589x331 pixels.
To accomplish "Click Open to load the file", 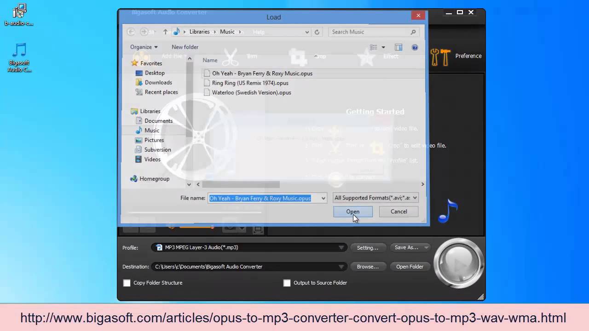I will 353,211.
